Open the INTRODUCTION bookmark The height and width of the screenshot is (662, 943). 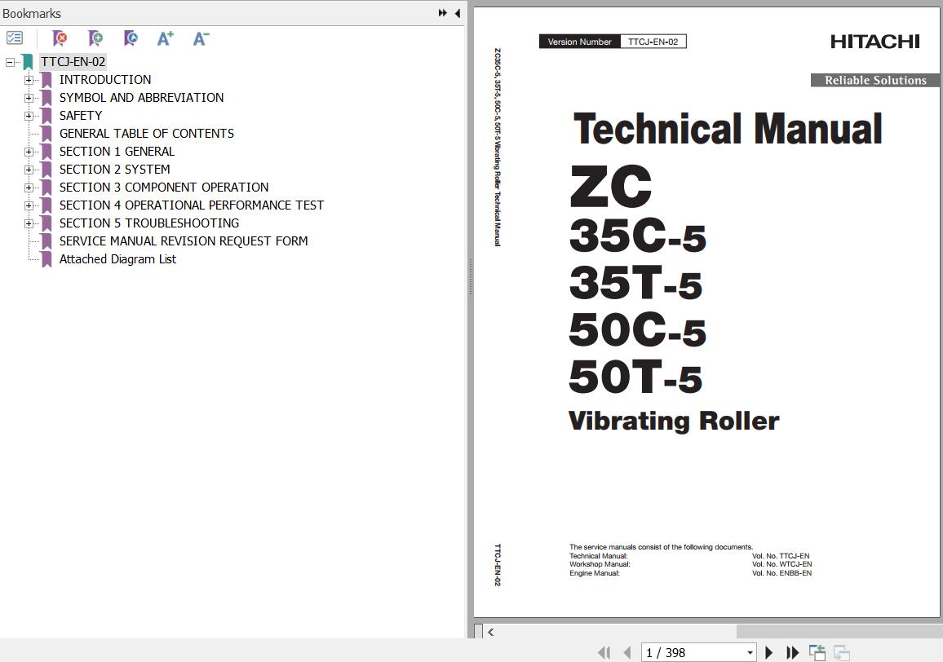click(105, 79)
